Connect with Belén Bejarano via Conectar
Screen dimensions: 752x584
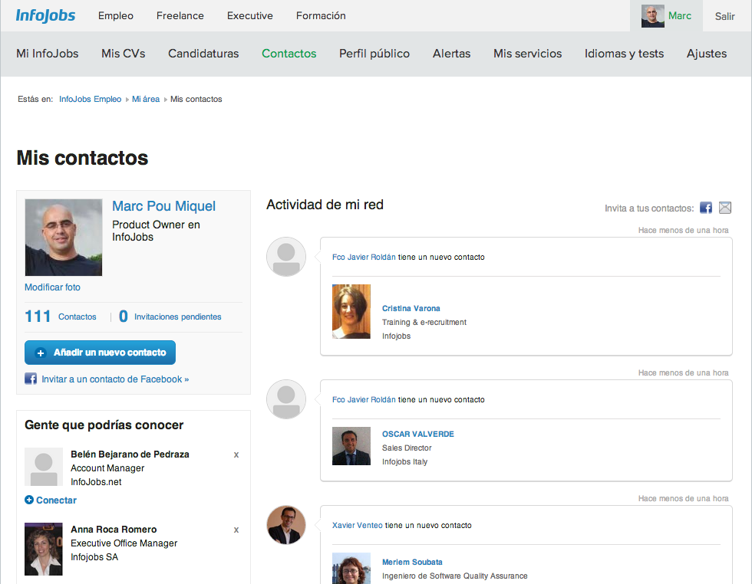(51, 500)
